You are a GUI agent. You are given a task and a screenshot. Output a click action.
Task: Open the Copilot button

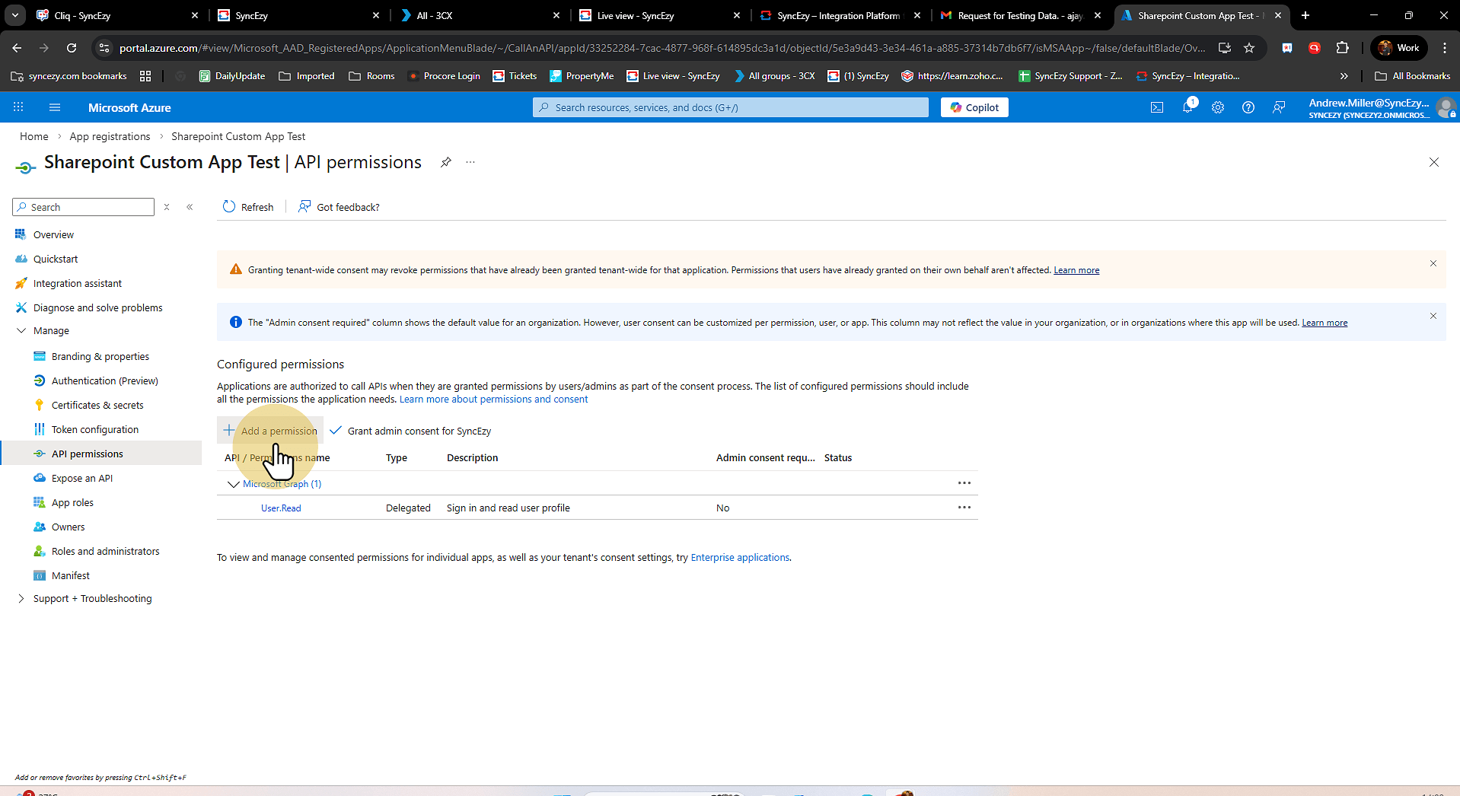click(x=974, y=107)
